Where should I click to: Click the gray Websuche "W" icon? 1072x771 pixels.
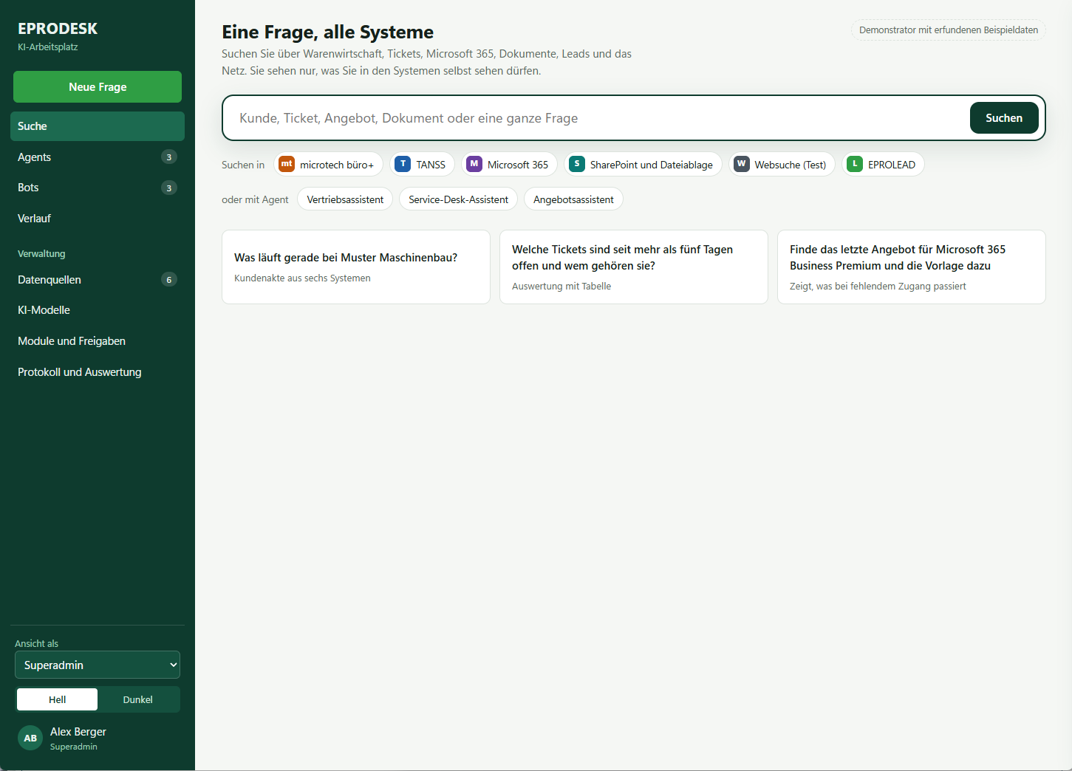(742, 164)
